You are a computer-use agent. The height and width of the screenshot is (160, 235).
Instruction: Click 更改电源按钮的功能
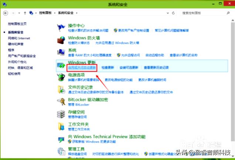tap(119, 80)
